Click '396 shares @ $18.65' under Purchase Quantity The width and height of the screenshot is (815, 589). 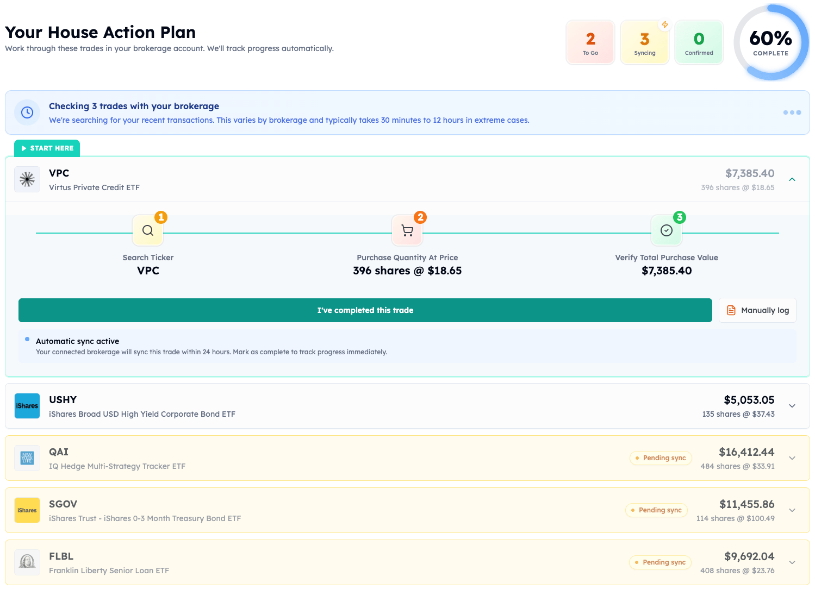point(407,271)
